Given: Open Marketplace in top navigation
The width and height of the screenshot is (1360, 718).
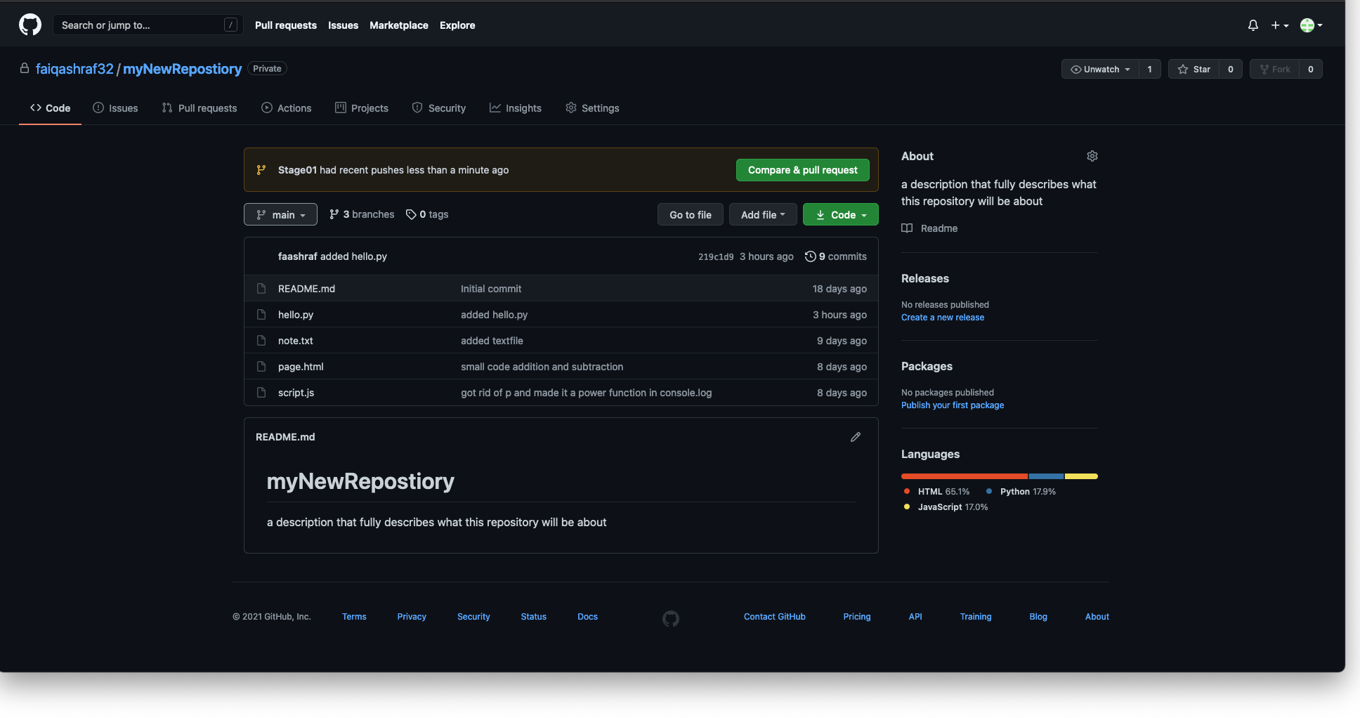Looking at the screenshot, I should pos(399,25).
